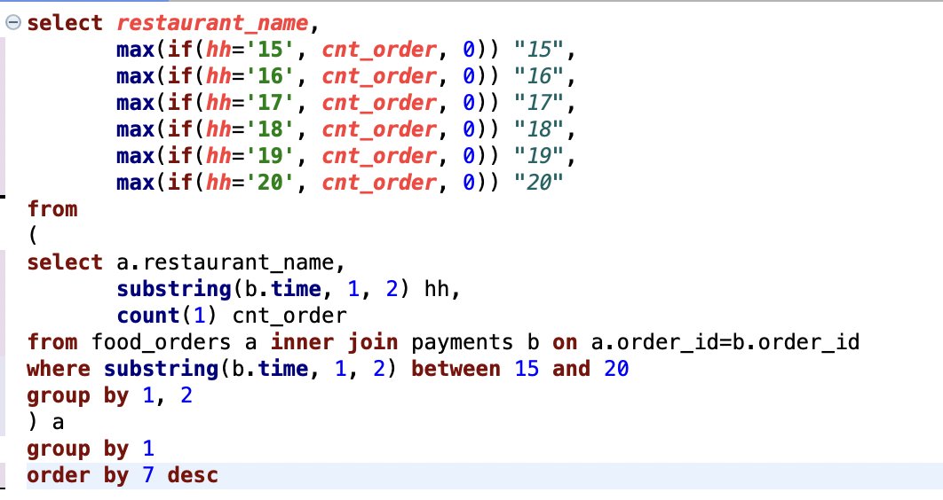Click the 'group by 1' line
943x500 pixels.
[91, 449]
